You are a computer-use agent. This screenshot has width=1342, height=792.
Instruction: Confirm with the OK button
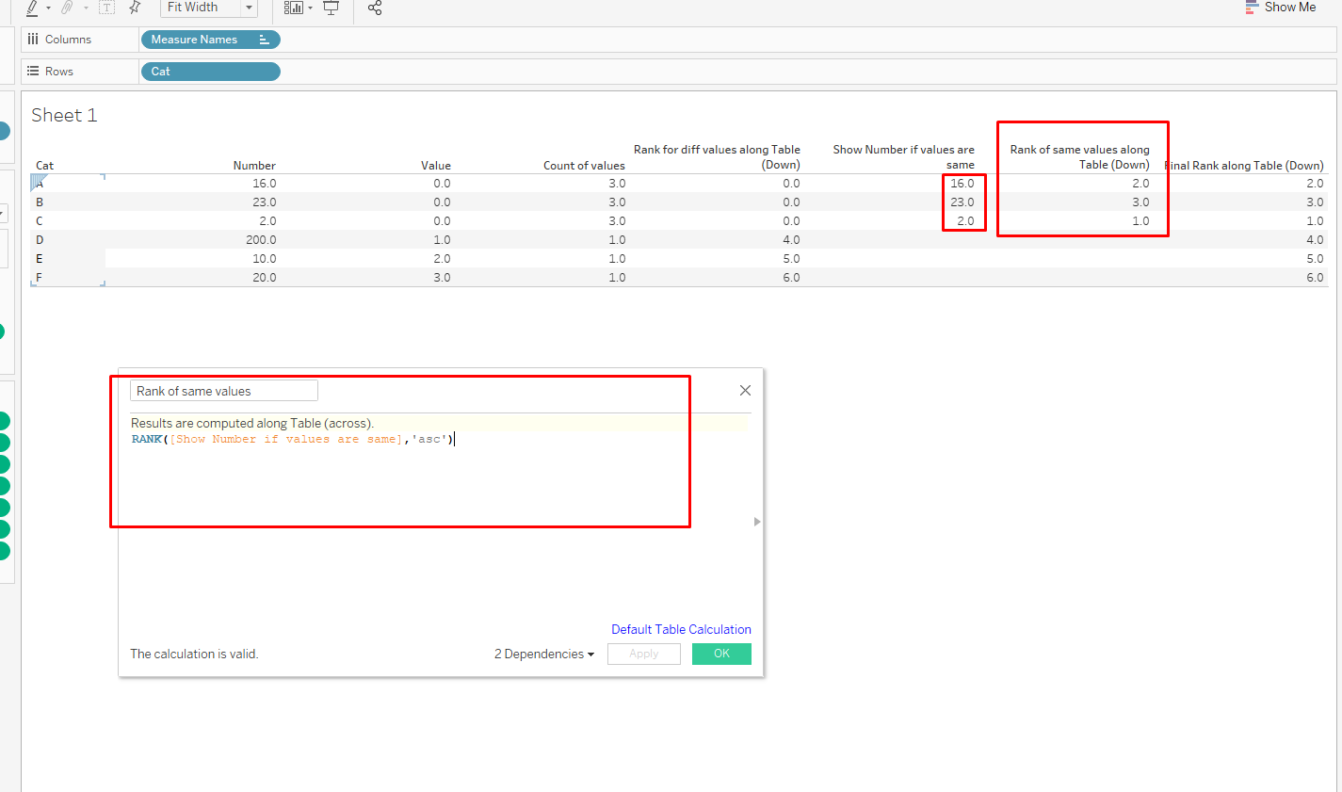(721, 654)
